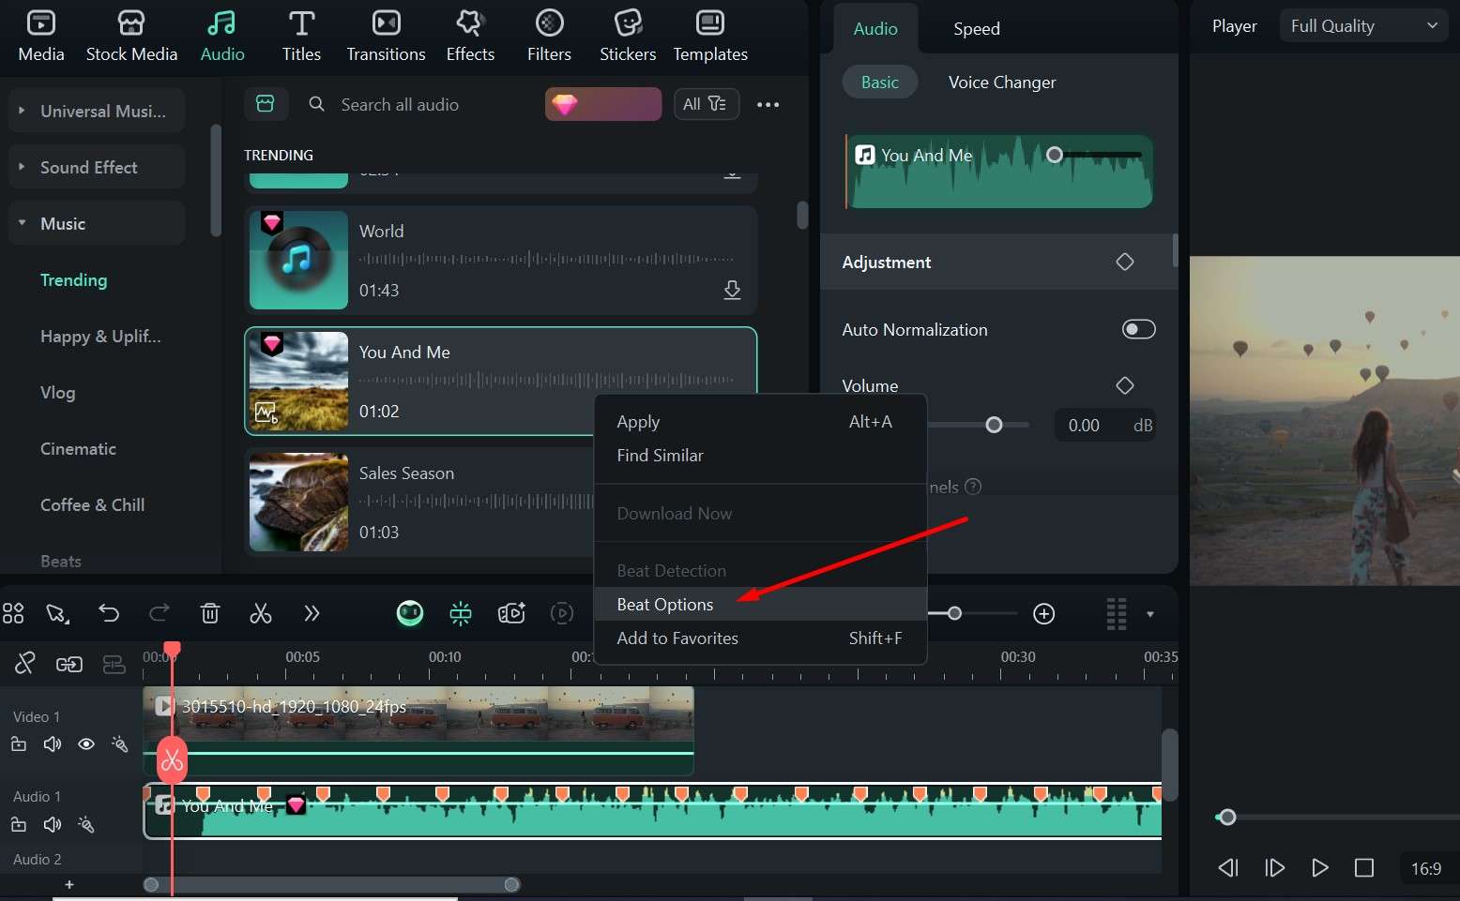The height and width of the screenshot is (901, 1460).
Task: Open the AI assistant face icon
Action: pos(410,613)
